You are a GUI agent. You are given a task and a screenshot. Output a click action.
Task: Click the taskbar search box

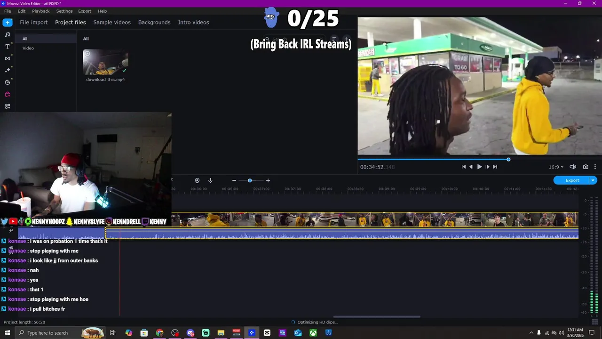60,333
